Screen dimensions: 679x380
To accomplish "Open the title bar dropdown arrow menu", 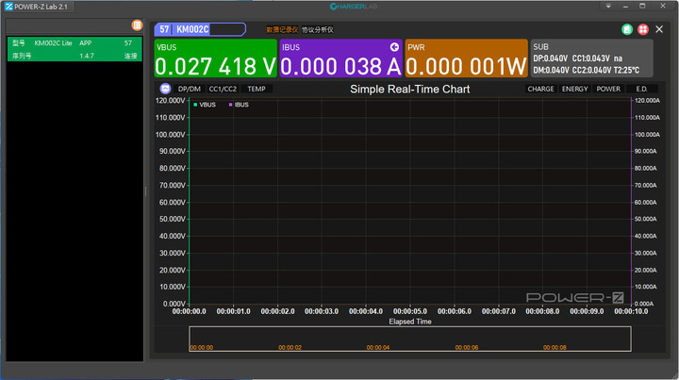I will pos(608,6).
